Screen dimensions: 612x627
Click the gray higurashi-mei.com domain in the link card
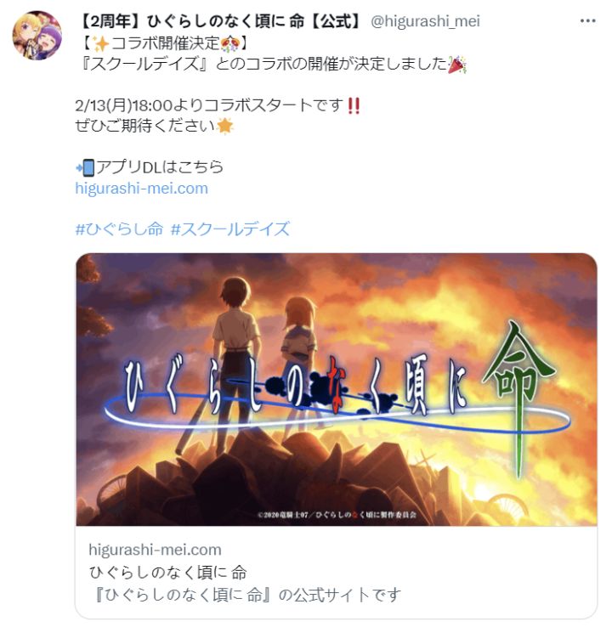(156, 550)
